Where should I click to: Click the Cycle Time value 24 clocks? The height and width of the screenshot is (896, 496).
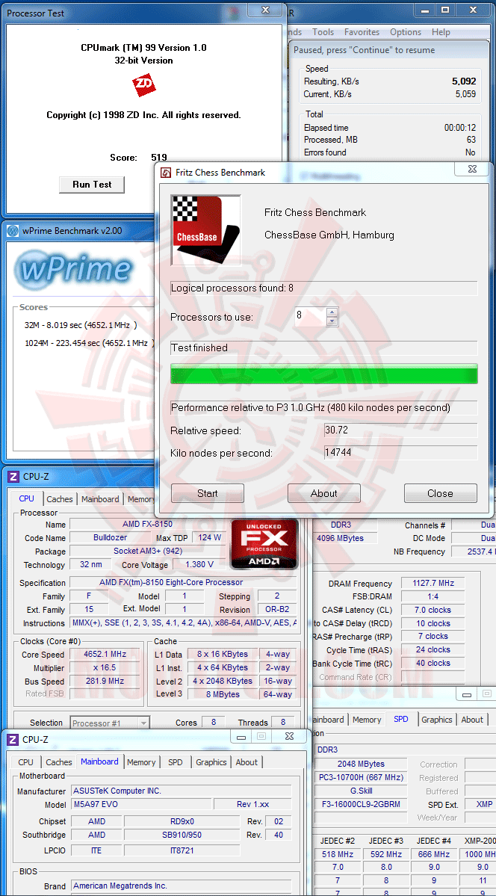[433, 649]
